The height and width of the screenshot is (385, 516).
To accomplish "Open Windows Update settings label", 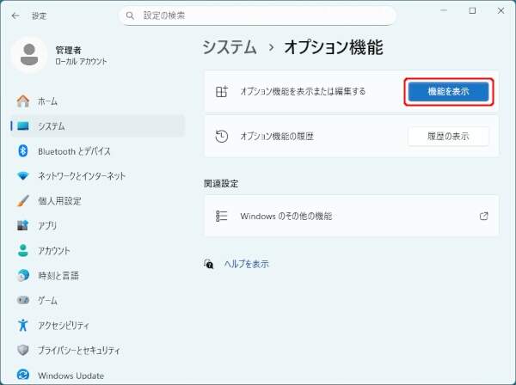I will [x=71, y=376].
